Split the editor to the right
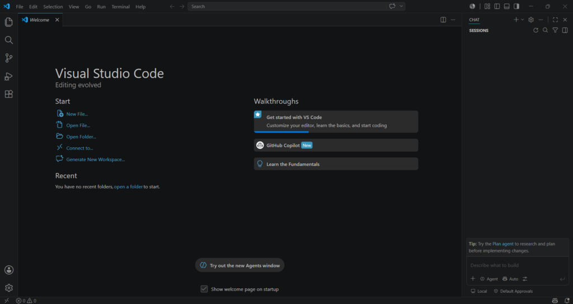 [x=443, y=20]
